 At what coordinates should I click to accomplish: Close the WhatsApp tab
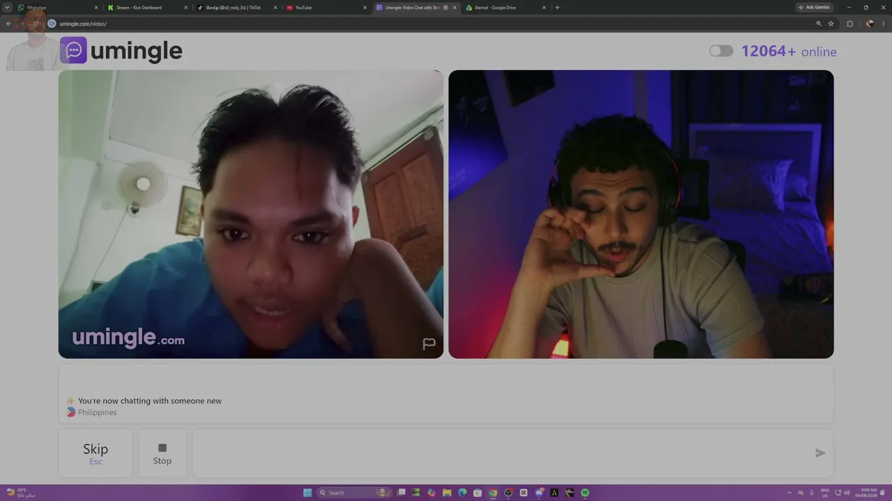[x=96, y=8]
